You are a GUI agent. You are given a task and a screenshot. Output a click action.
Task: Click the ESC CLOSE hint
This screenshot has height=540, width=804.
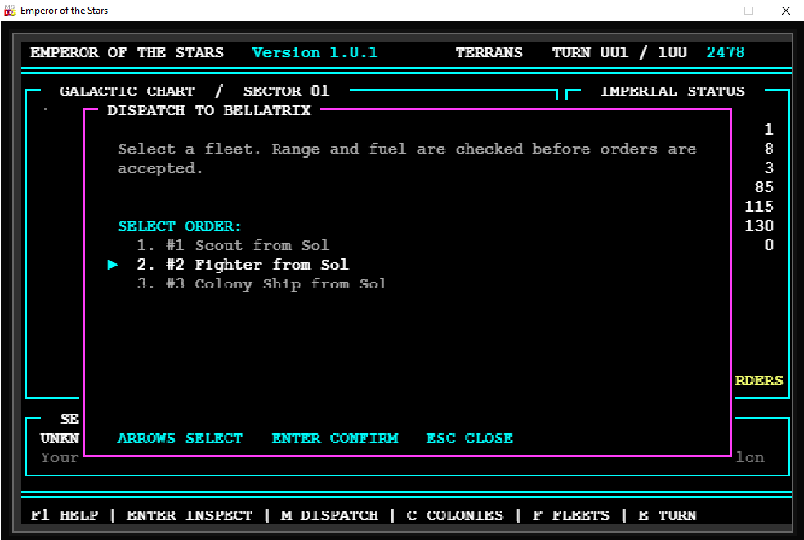coord(469,438)
